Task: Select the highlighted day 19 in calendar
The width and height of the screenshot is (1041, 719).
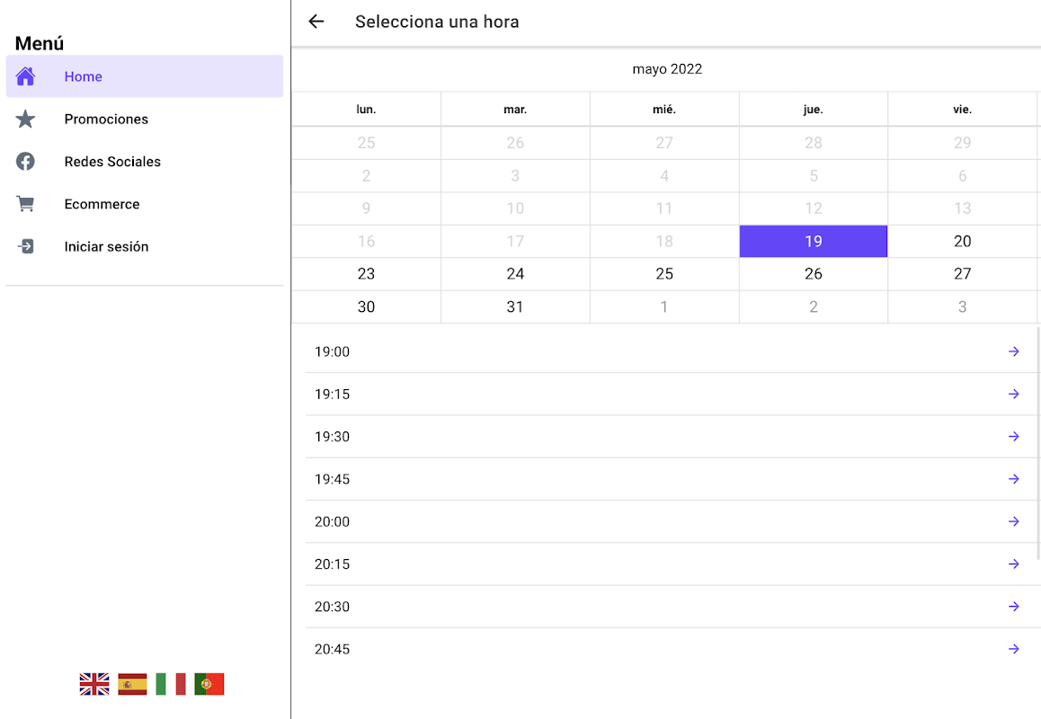Action: pos(814,241)
